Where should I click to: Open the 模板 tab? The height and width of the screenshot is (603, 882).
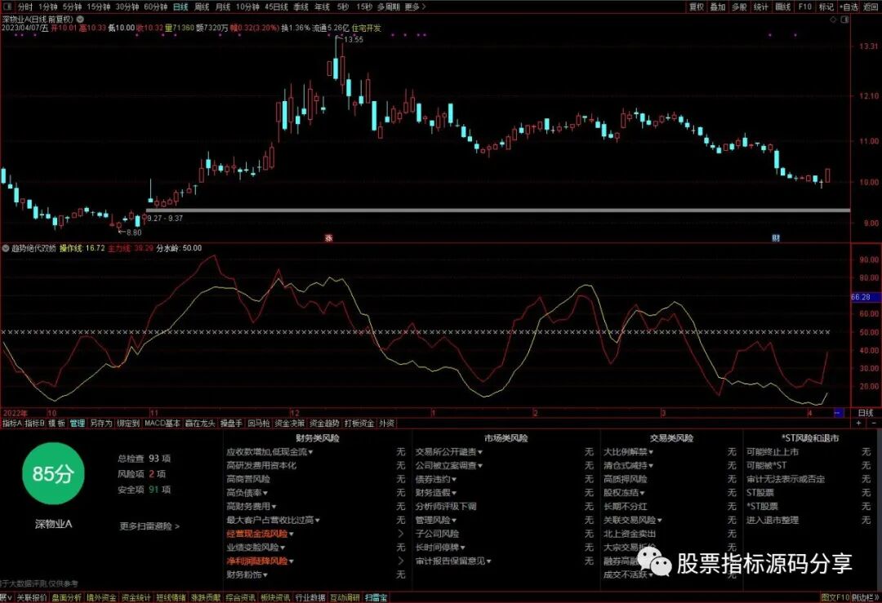(x=56, y=423)
